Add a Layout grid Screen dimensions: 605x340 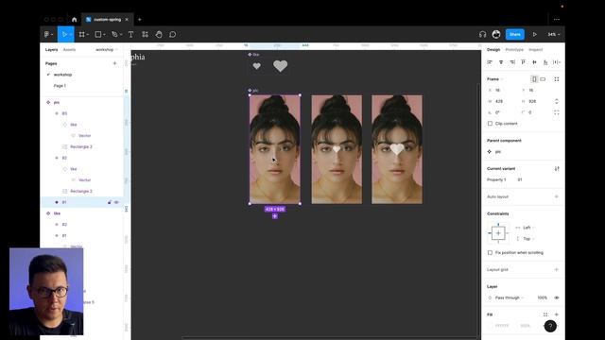point(557,269)
